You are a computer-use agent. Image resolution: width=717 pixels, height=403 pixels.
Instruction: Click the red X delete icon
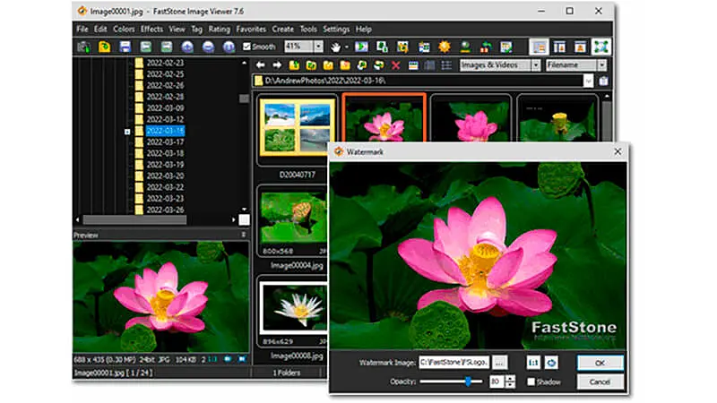click(x=396, y=65)
